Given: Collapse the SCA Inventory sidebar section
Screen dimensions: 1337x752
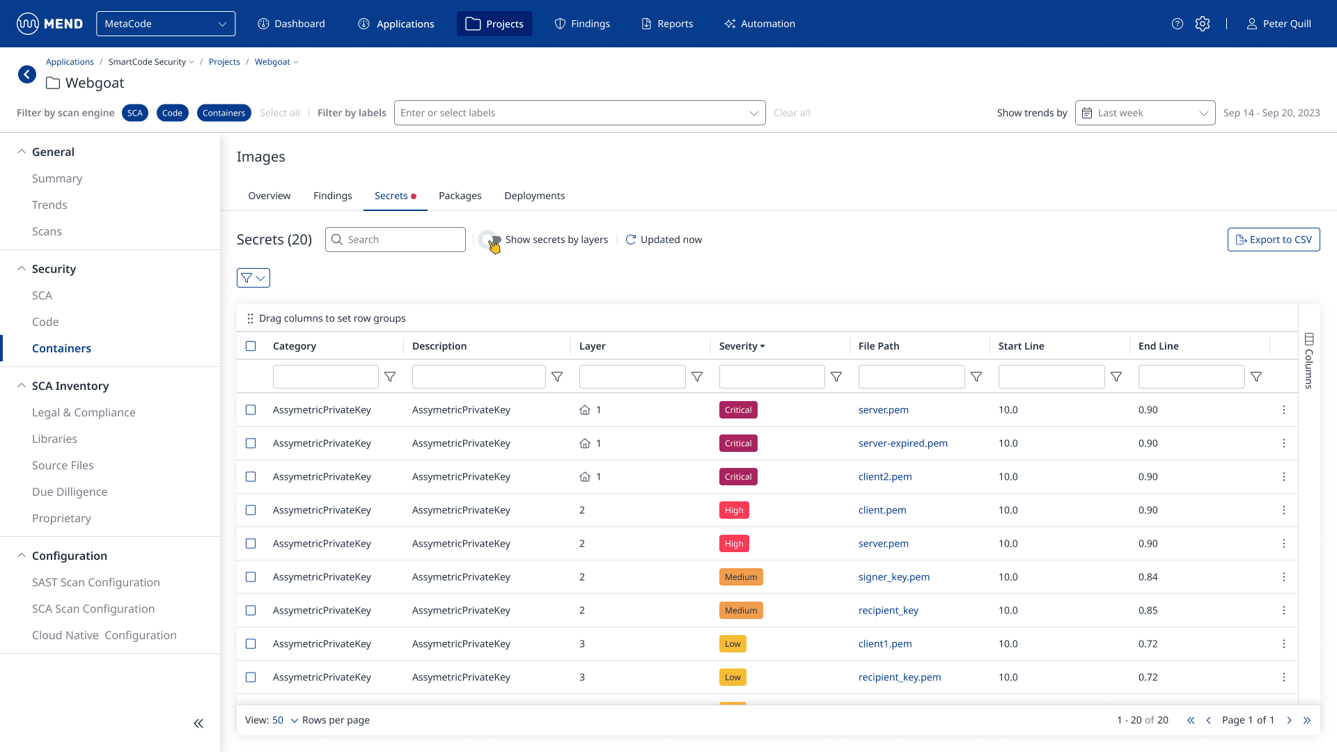Looking at the screenshot, I should click(x=20, y=385).
